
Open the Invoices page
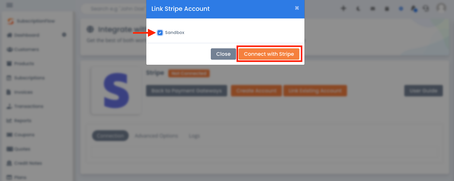tap(24, 92)
